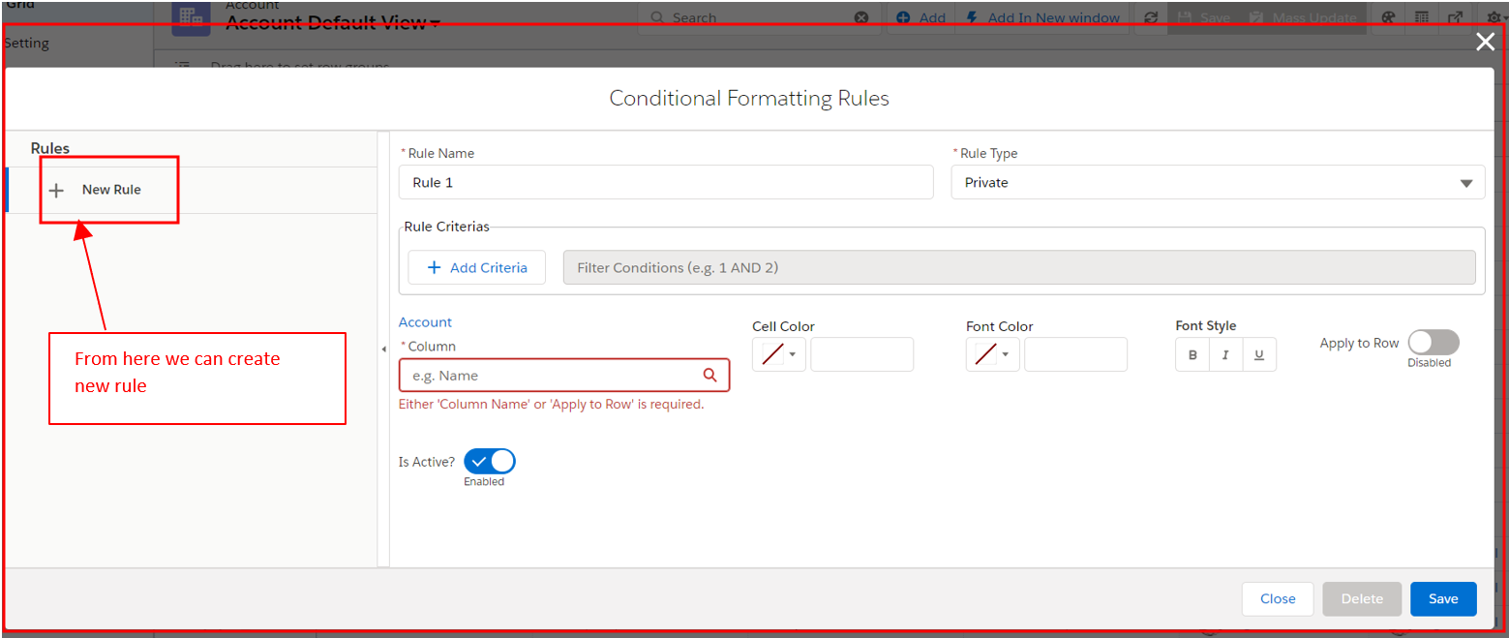The width and height of the screenshot is (1509, 638).
Task: Close the dialog with the X icon
Action: tap(1484, 42)
